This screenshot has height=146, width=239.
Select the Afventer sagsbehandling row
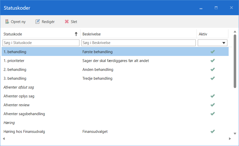click(x=24, y=114)
